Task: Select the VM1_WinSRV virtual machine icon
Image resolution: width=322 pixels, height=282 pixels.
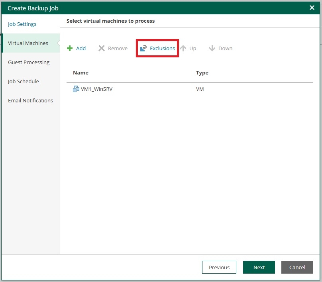Action: [x=76, y=89]
